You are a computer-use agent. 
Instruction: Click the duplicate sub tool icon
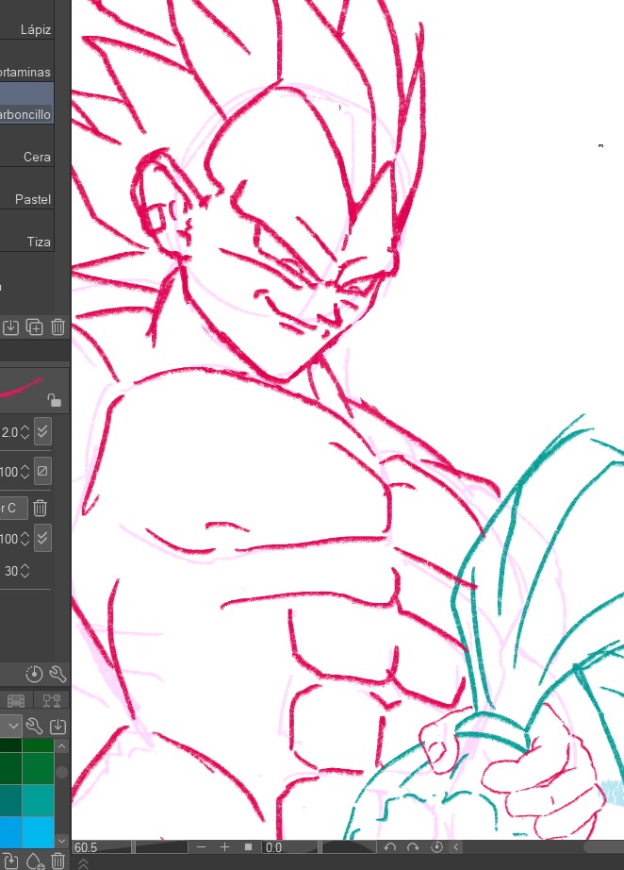34,326
